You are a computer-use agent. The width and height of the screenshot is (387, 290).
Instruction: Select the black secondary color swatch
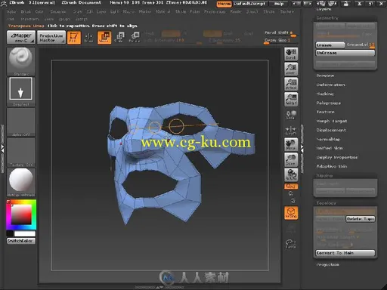(10, 233)
